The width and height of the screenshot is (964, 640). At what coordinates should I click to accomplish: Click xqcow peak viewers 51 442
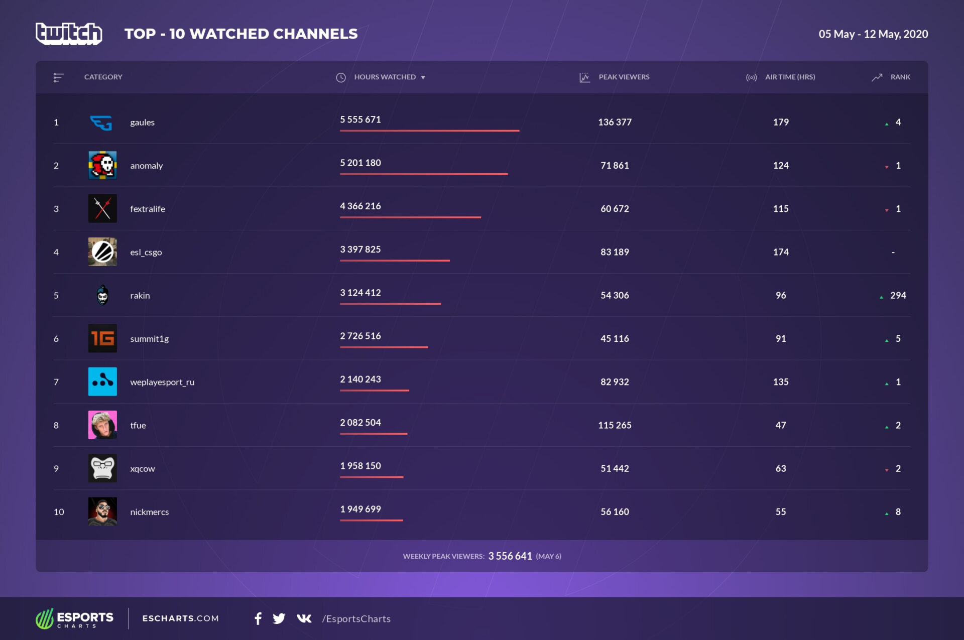615,468
